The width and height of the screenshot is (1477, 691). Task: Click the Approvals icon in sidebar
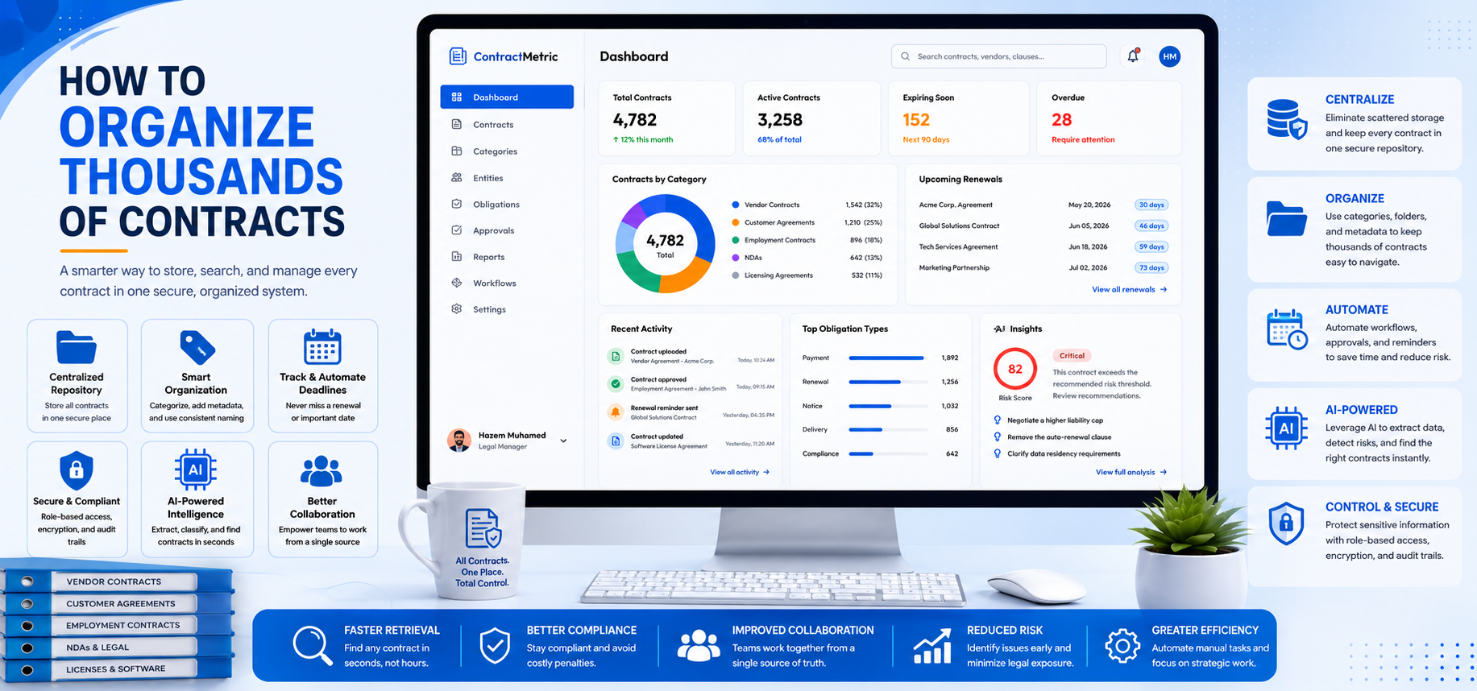point(457,230)
